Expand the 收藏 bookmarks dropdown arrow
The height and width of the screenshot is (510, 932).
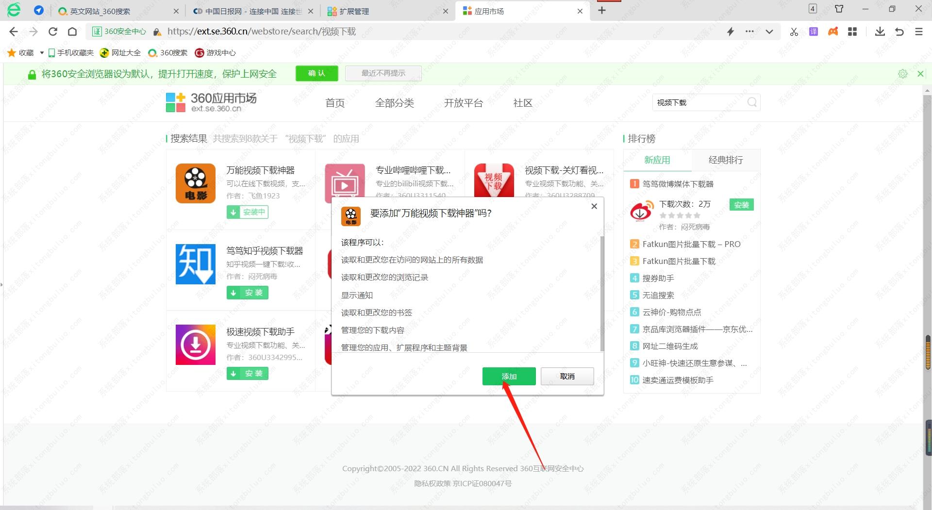point(42,52)
